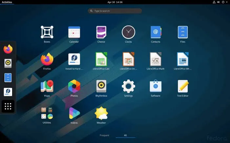The image size is (230, 143).
Task: Click the Type to search field
Action: pyautogui.click(x=115, y=11)
